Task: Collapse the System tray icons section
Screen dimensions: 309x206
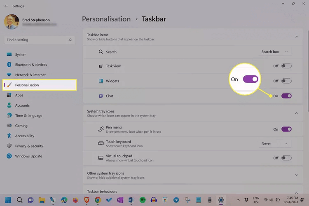Action: pyautogui.click(x=297, y=113)
